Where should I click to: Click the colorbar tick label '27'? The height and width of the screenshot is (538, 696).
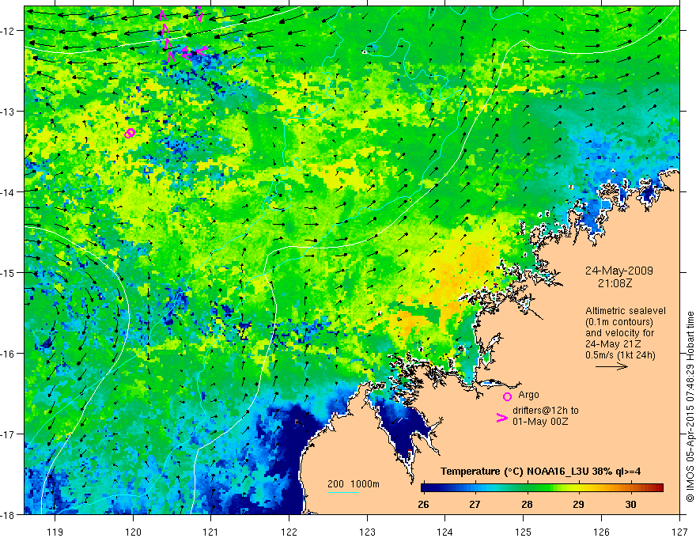click(475, 504)
